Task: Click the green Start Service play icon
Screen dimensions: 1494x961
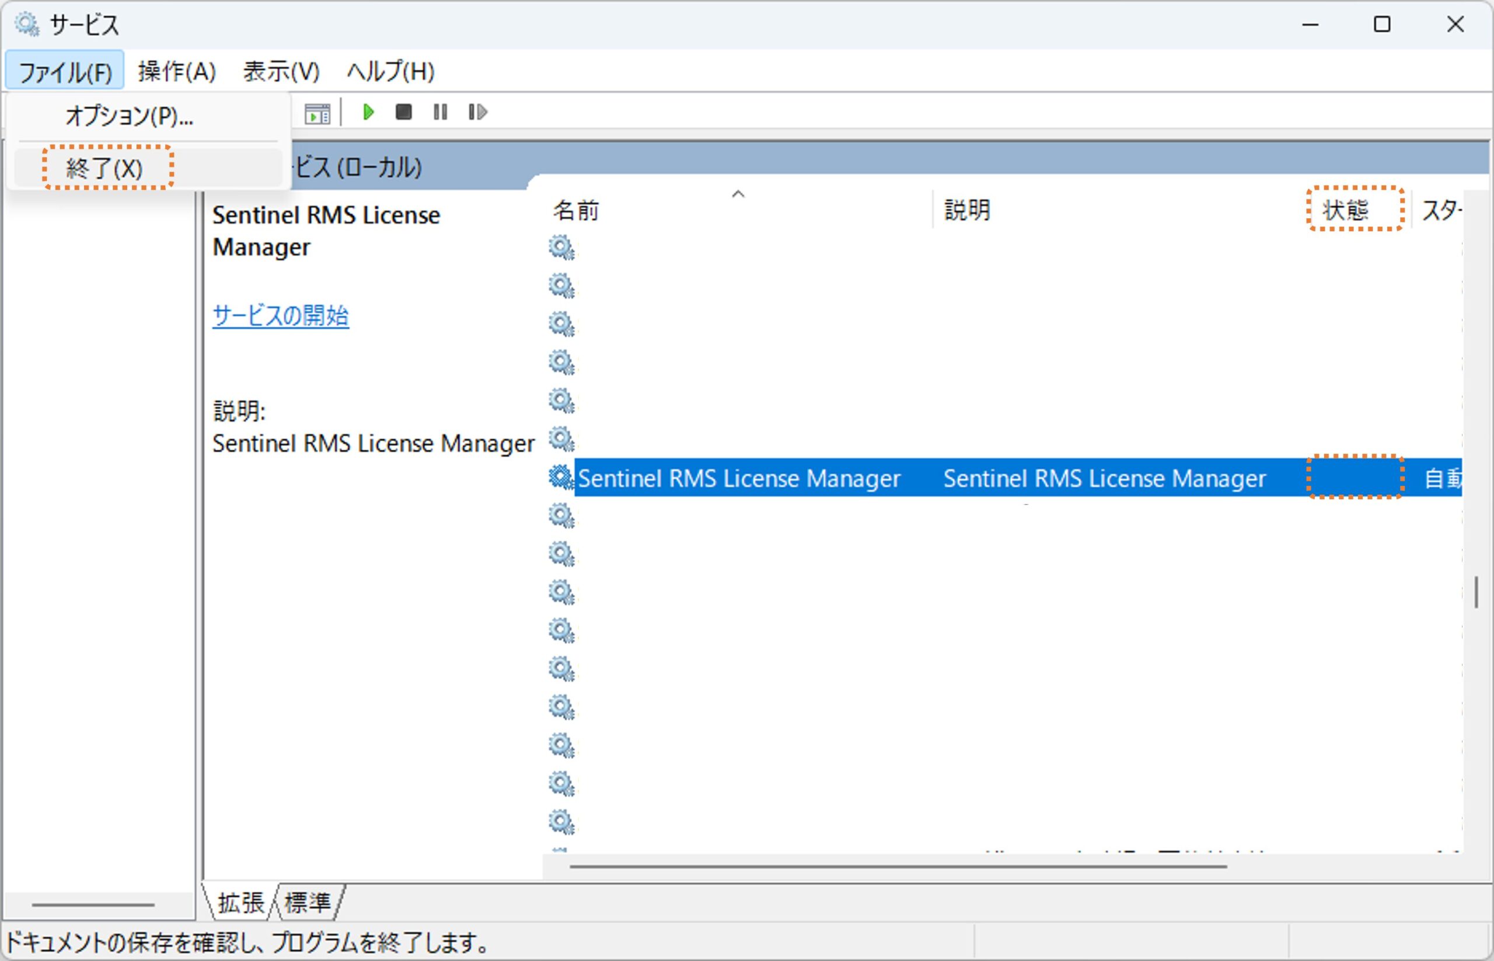Action: click(368, 112)
